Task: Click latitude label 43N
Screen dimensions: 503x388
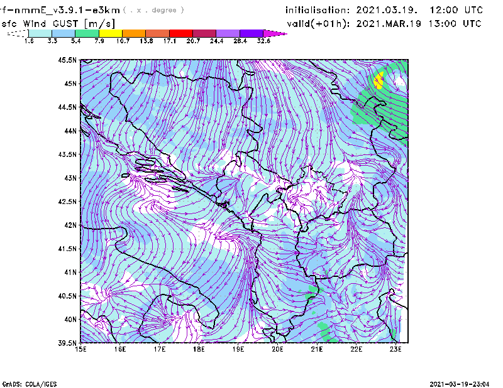Action: pyautogui.click(x=70, y=178)
